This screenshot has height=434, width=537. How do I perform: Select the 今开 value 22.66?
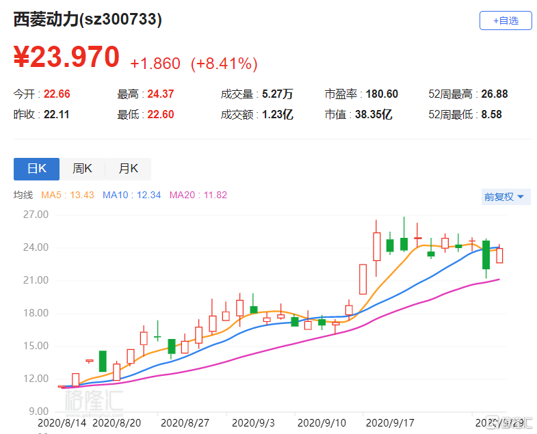click(x=57, y=94)
